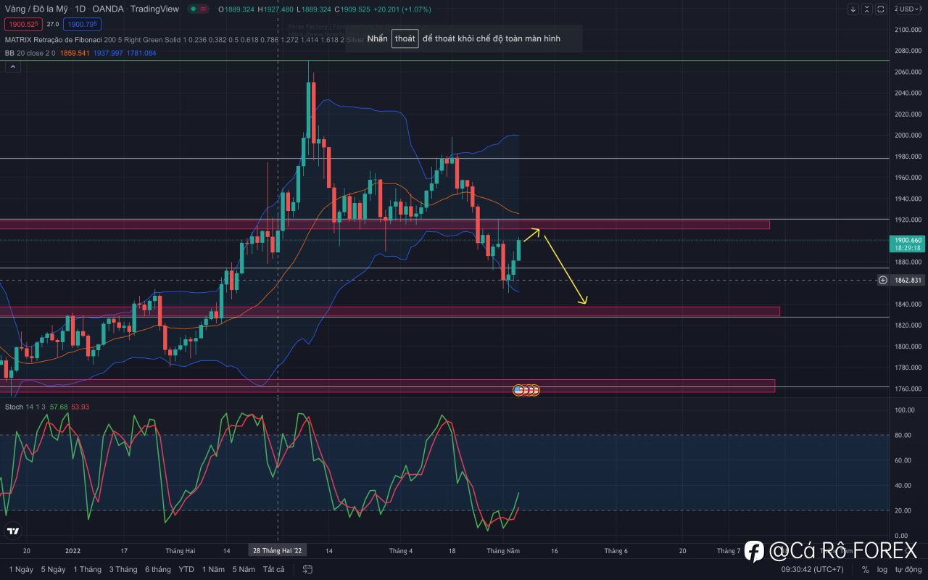Click the TradingView logo in the chart corner

coord(12,531)
